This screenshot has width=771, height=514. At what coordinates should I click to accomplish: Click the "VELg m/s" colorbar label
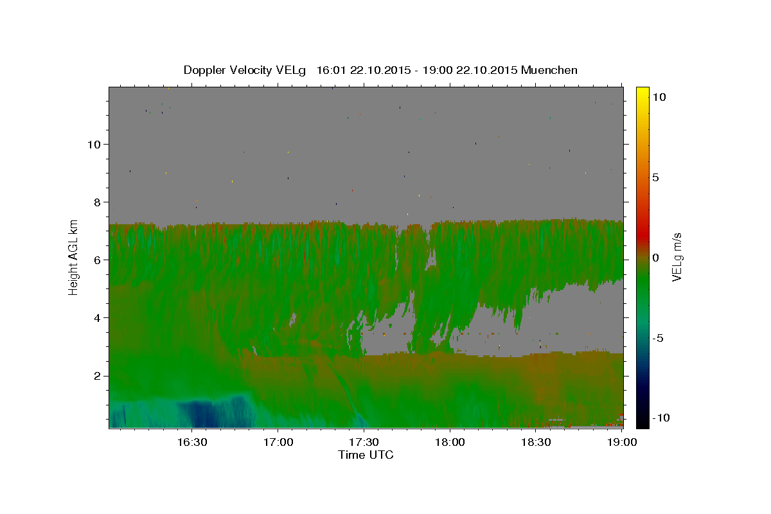click(677, 256)
